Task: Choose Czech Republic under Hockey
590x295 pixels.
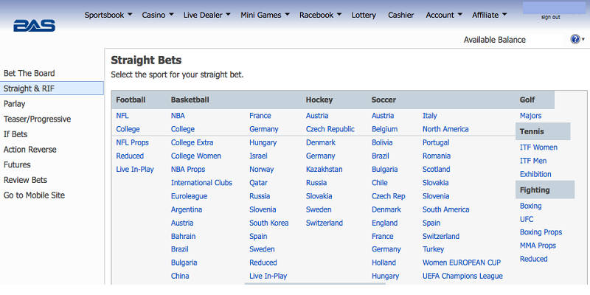Action: click(x=330, y=129)
